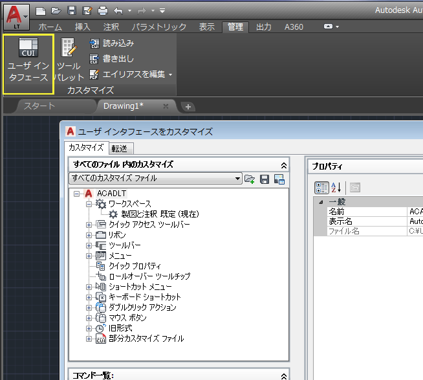Save all customization files icon
423x380 pixels.
[x=265, y=179]
